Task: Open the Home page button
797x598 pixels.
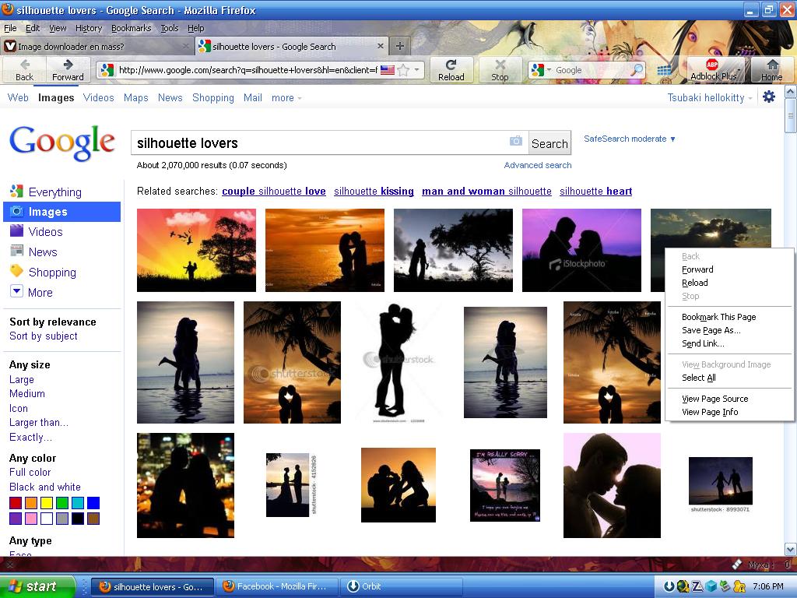Action: click(771, 69)
